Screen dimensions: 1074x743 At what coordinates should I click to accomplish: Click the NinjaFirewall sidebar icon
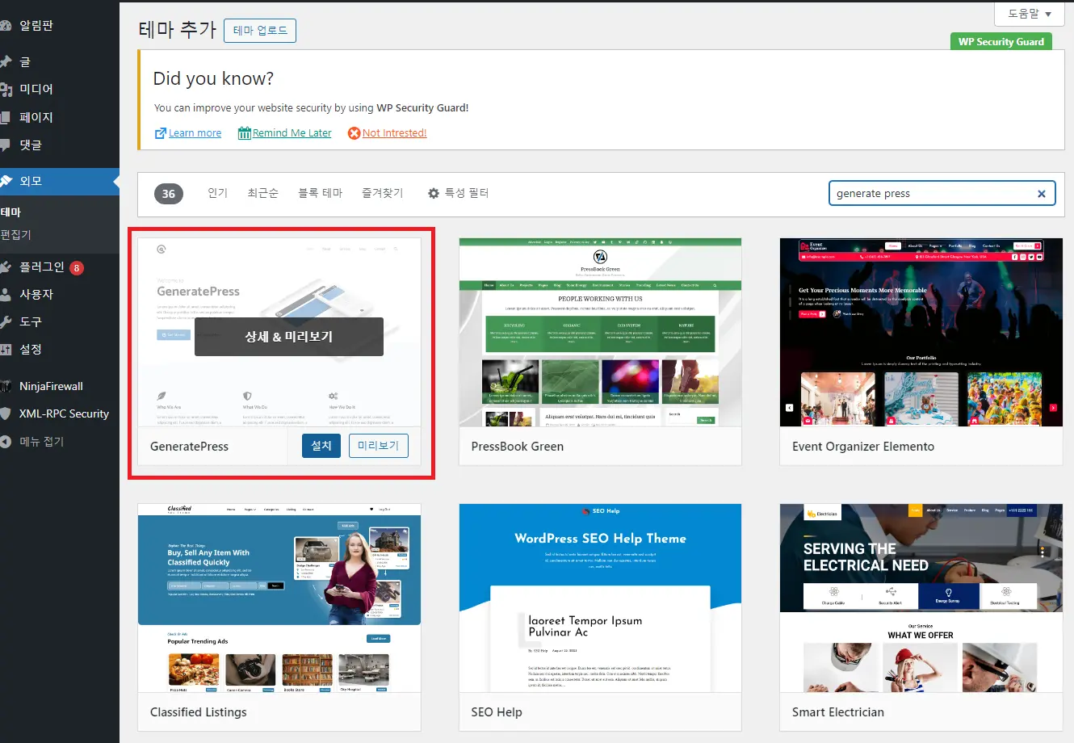click(x=6, y=386)
